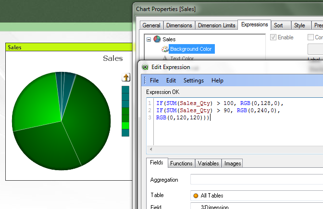This screenshot has width=323, height=209.
Task: Select Text Color in expression tree
Action: (x=182, y=58)
